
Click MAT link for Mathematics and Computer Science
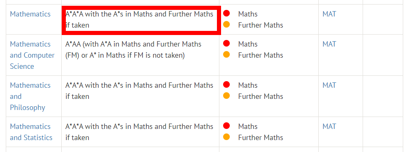pos(329,44)
